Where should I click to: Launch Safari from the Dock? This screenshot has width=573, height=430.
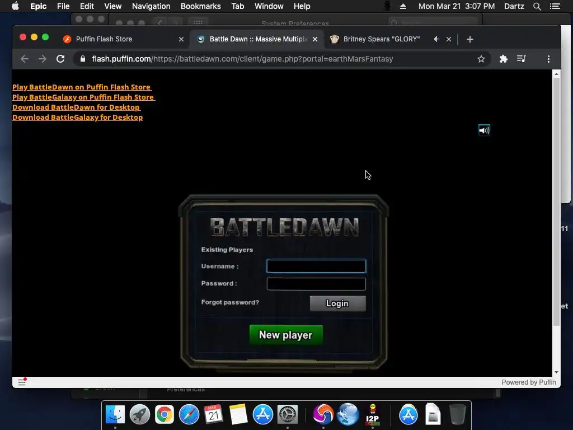[189, 415]
